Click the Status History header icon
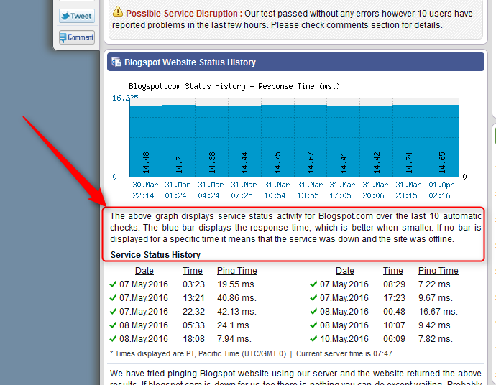 pyautogui.click(x=116, y=62)
